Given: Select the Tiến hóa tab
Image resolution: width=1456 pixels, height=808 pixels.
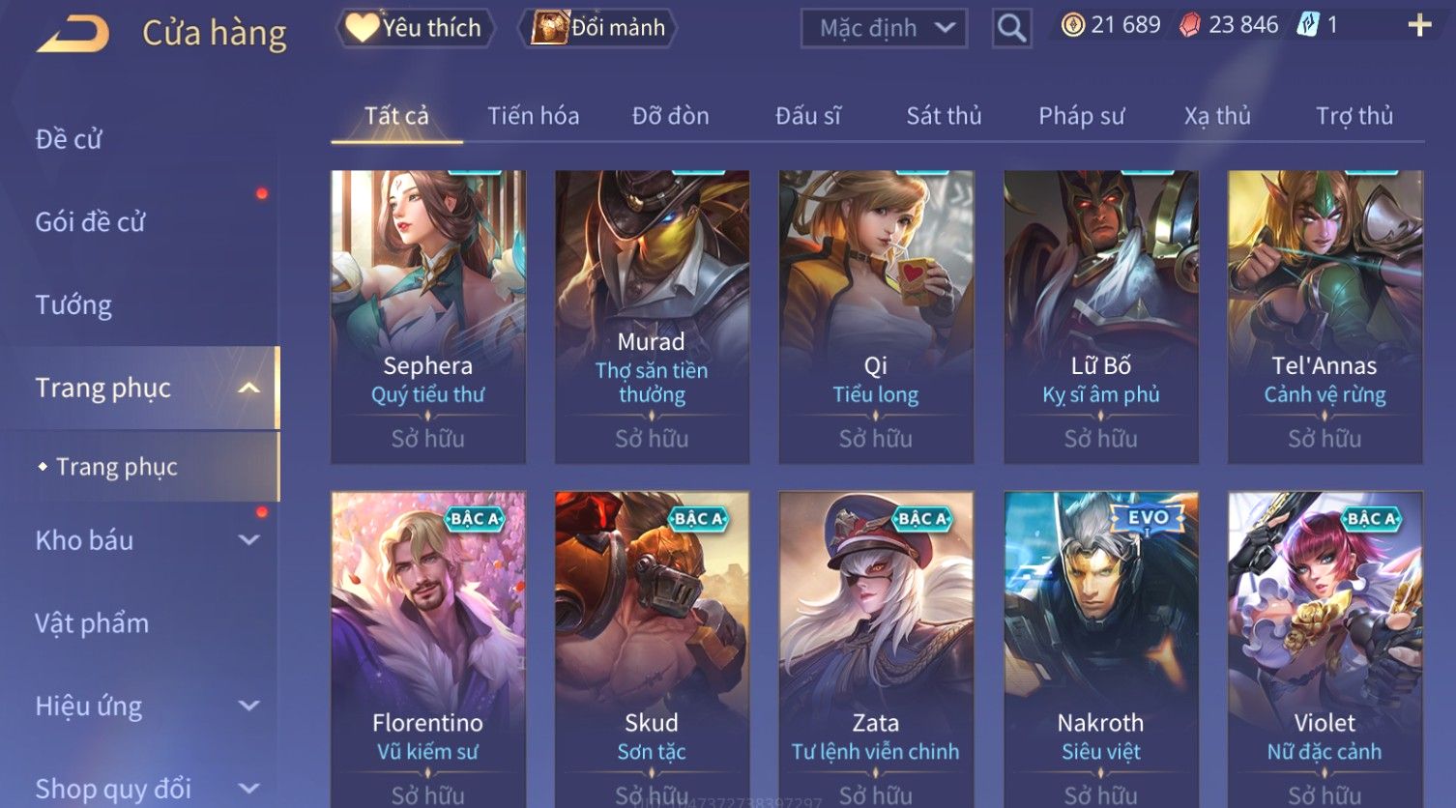Looking at the screenshot, I should 534,116.
